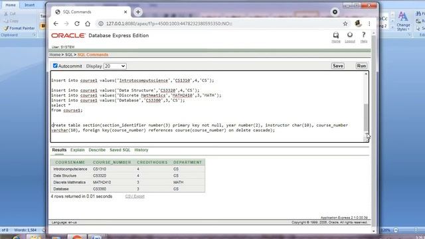
Task: Open the Saved SQL tab
Action: (x=120, y=150)
